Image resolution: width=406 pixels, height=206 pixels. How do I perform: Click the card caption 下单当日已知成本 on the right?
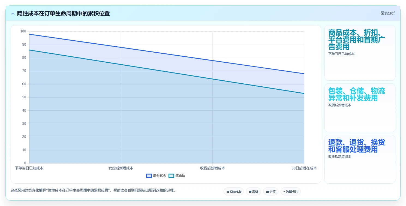click(341, 54)
